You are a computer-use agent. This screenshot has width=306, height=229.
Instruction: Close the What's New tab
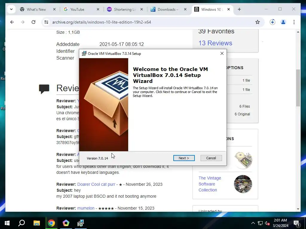pos(54,9)
